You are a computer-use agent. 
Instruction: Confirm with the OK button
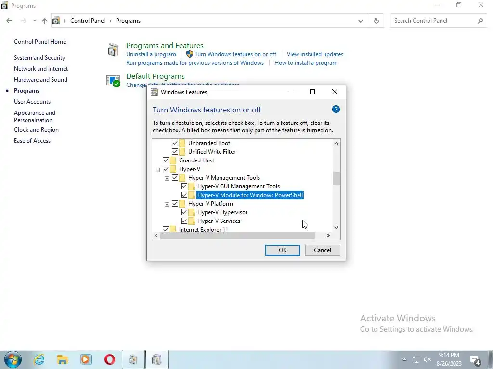pos(283,250)
